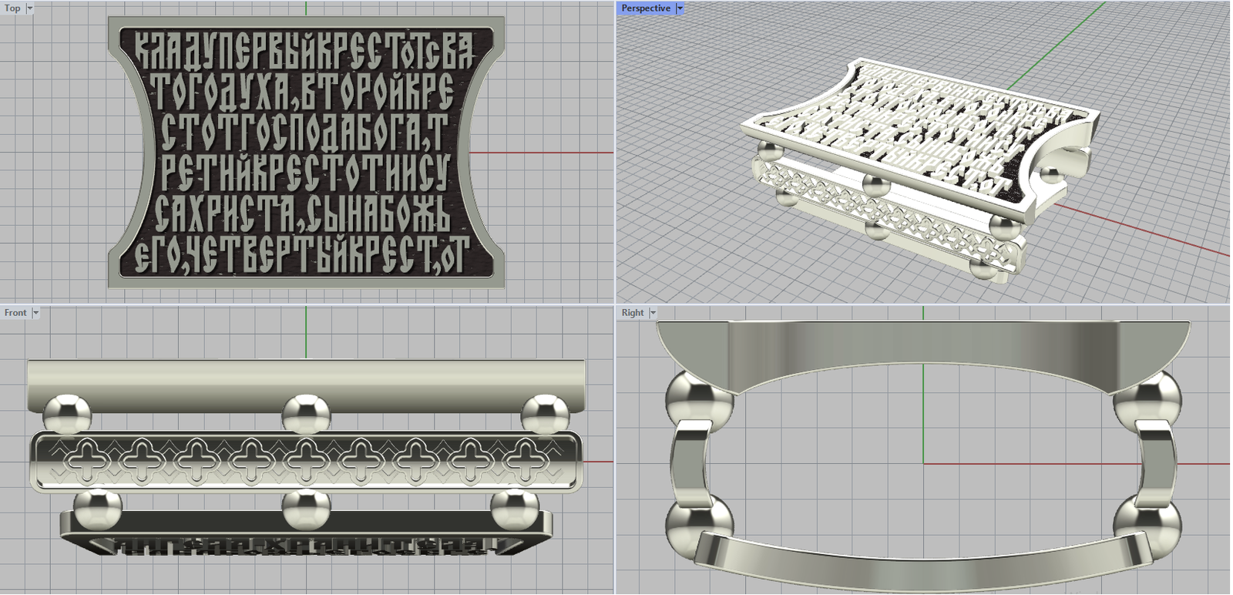Expand the Perspective viewport dropdown arrow
1233x595 pixels.
coord(680,8)
